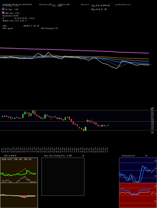157x208 pixels.
Task: Select the '200 Day - 2.88' legend label
Action: [12, 13]
